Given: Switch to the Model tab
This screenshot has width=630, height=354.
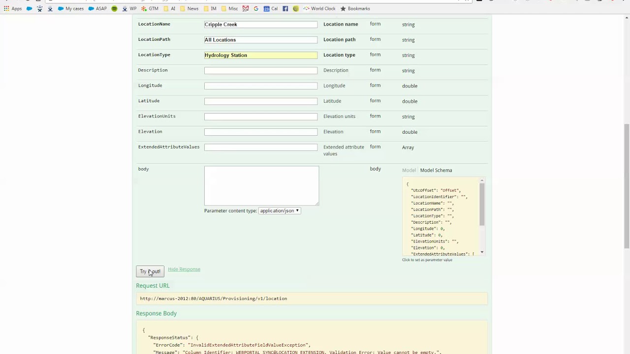Looking at the screenshot, I should (409, 170).
